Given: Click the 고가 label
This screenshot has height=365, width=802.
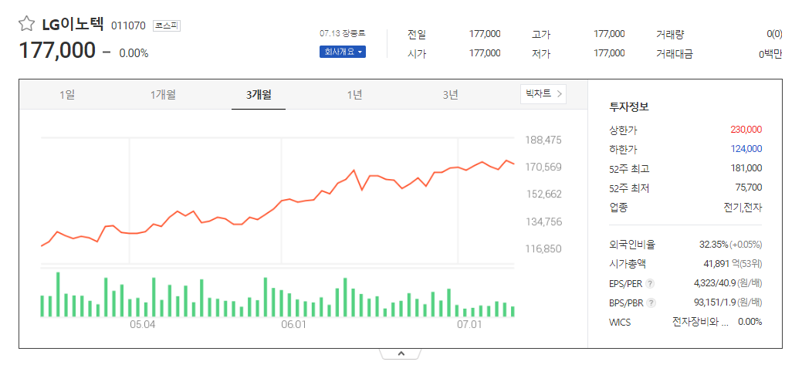Looking at the screenshot, I should coord(540,34).
